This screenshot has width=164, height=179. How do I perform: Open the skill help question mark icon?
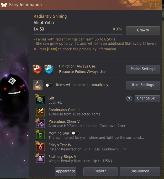129,98
